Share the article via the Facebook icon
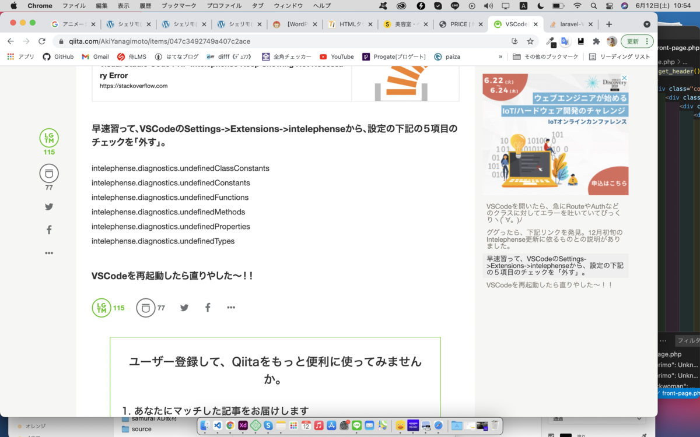 [208, 307]
